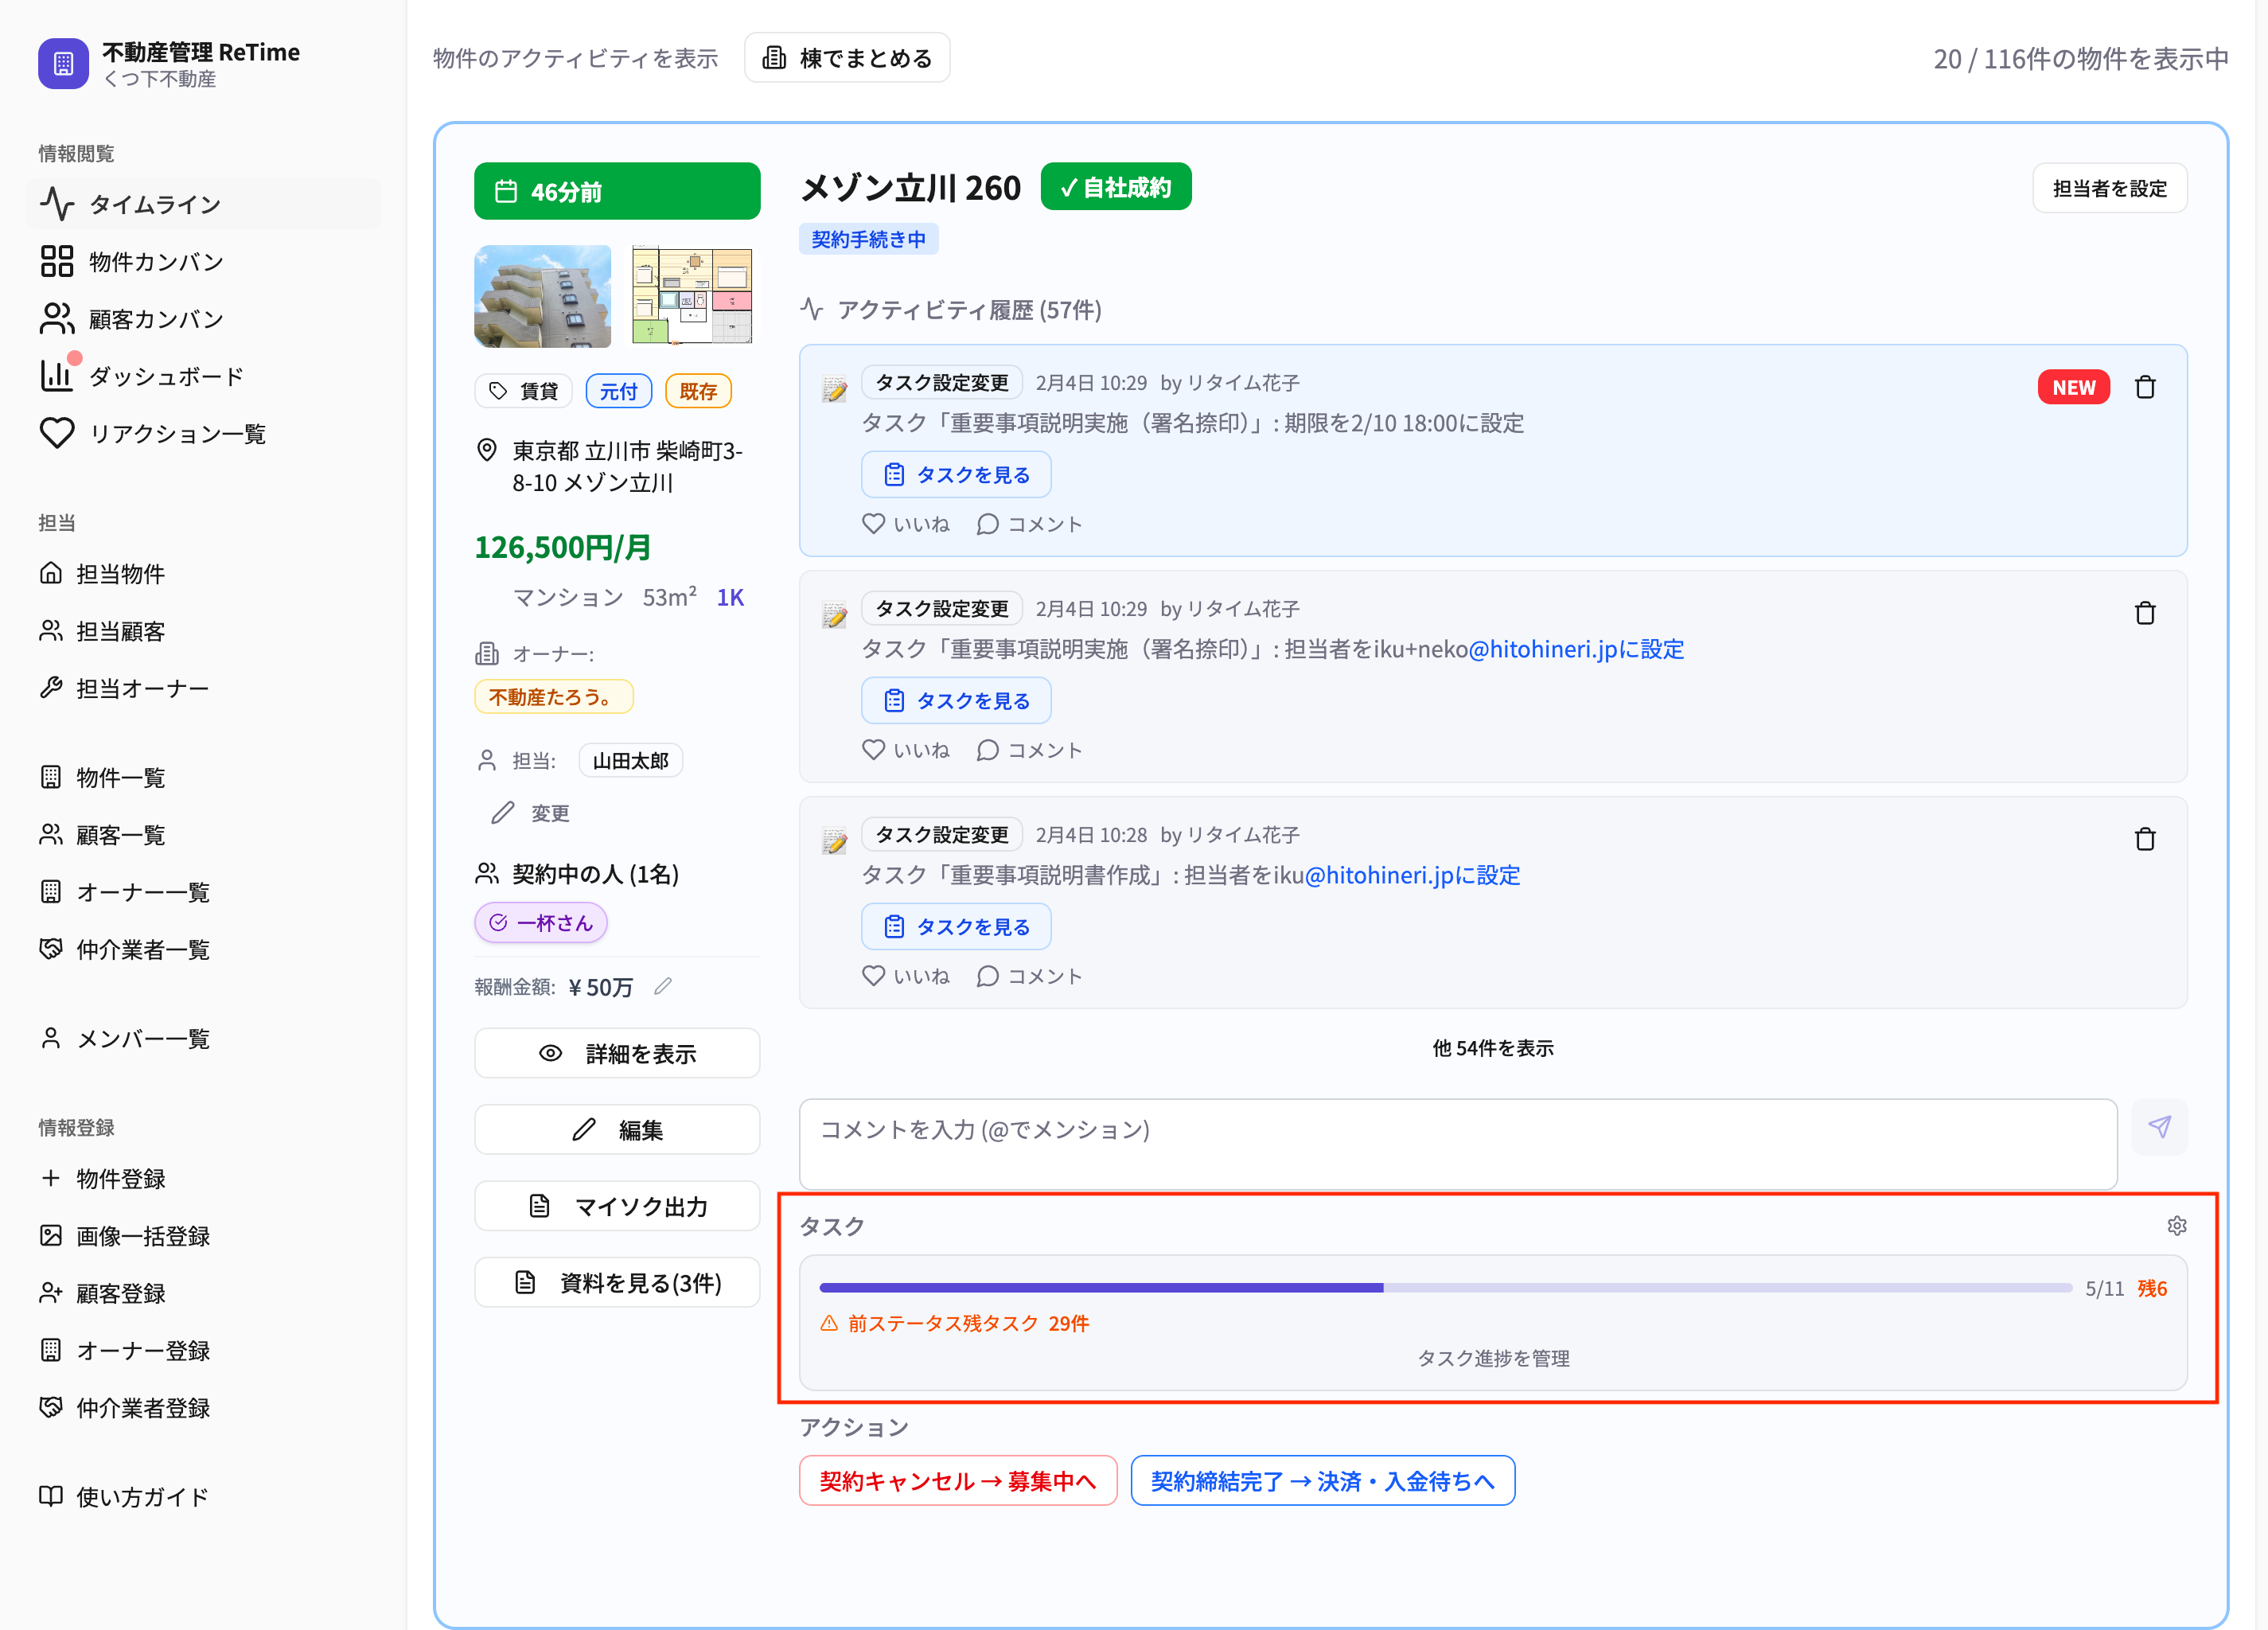
Task: Open タスクを見る on the newest activity
Action: (x=955, y=474)
